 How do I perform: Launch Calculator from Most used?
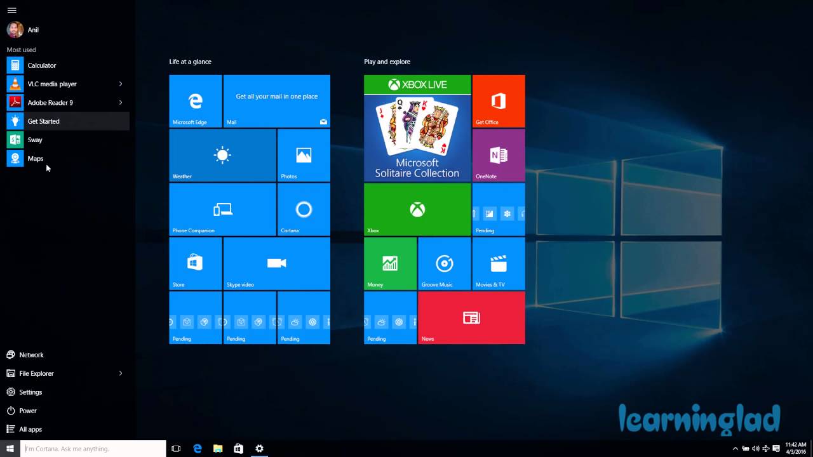(x=67, y=65)
